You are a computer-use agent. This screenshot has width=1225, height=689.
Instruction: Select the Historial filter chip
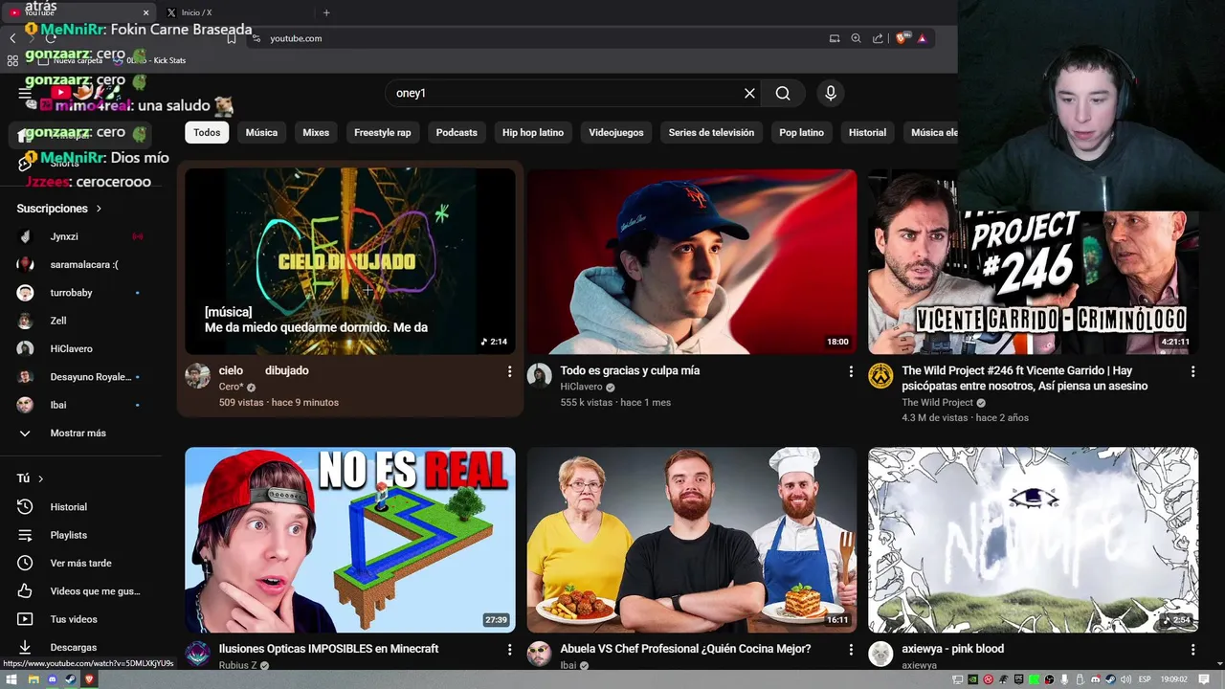click(867, 132)
